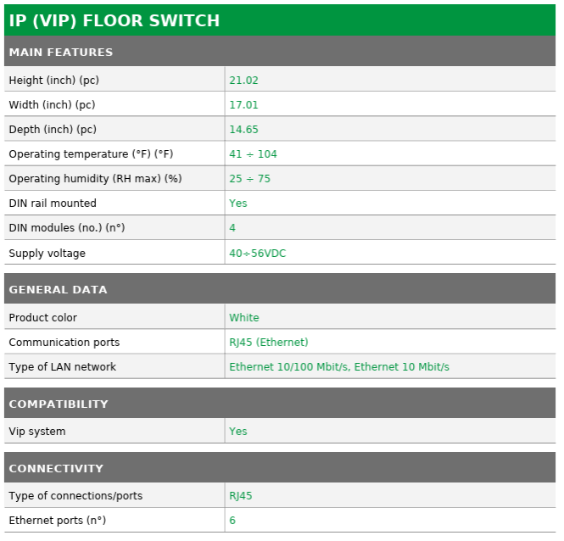Click the 'RJ45' value under Connectivity
This screenshot has height=541, width=564.
(241, 496)
